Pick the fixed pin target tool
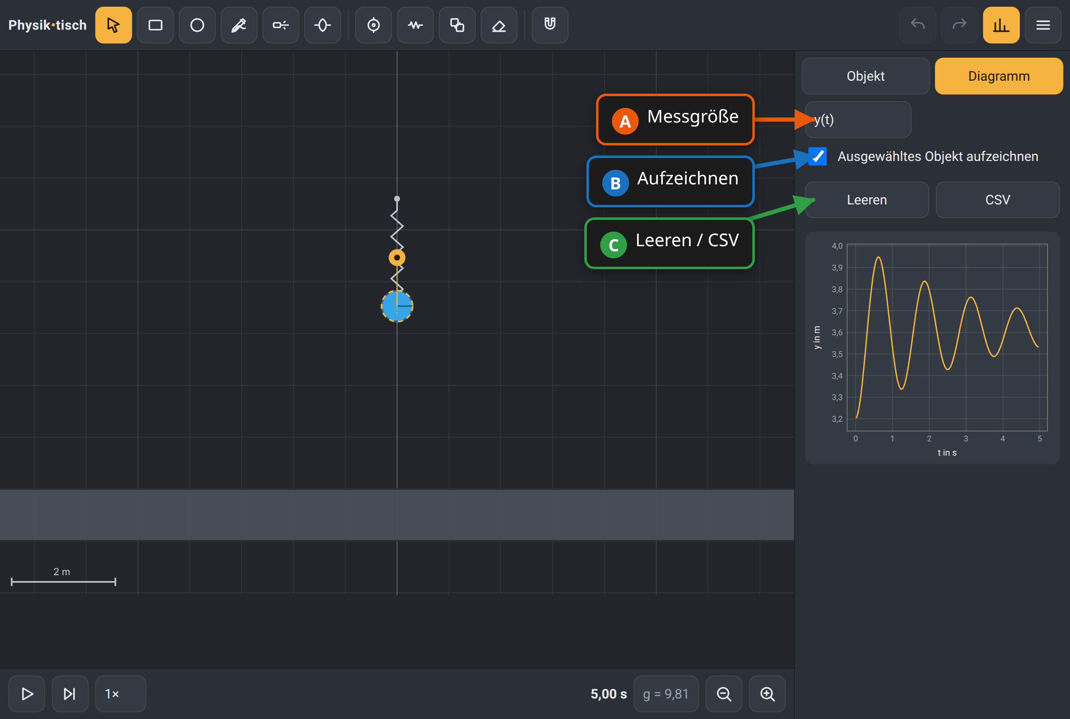 pos(374,25)
